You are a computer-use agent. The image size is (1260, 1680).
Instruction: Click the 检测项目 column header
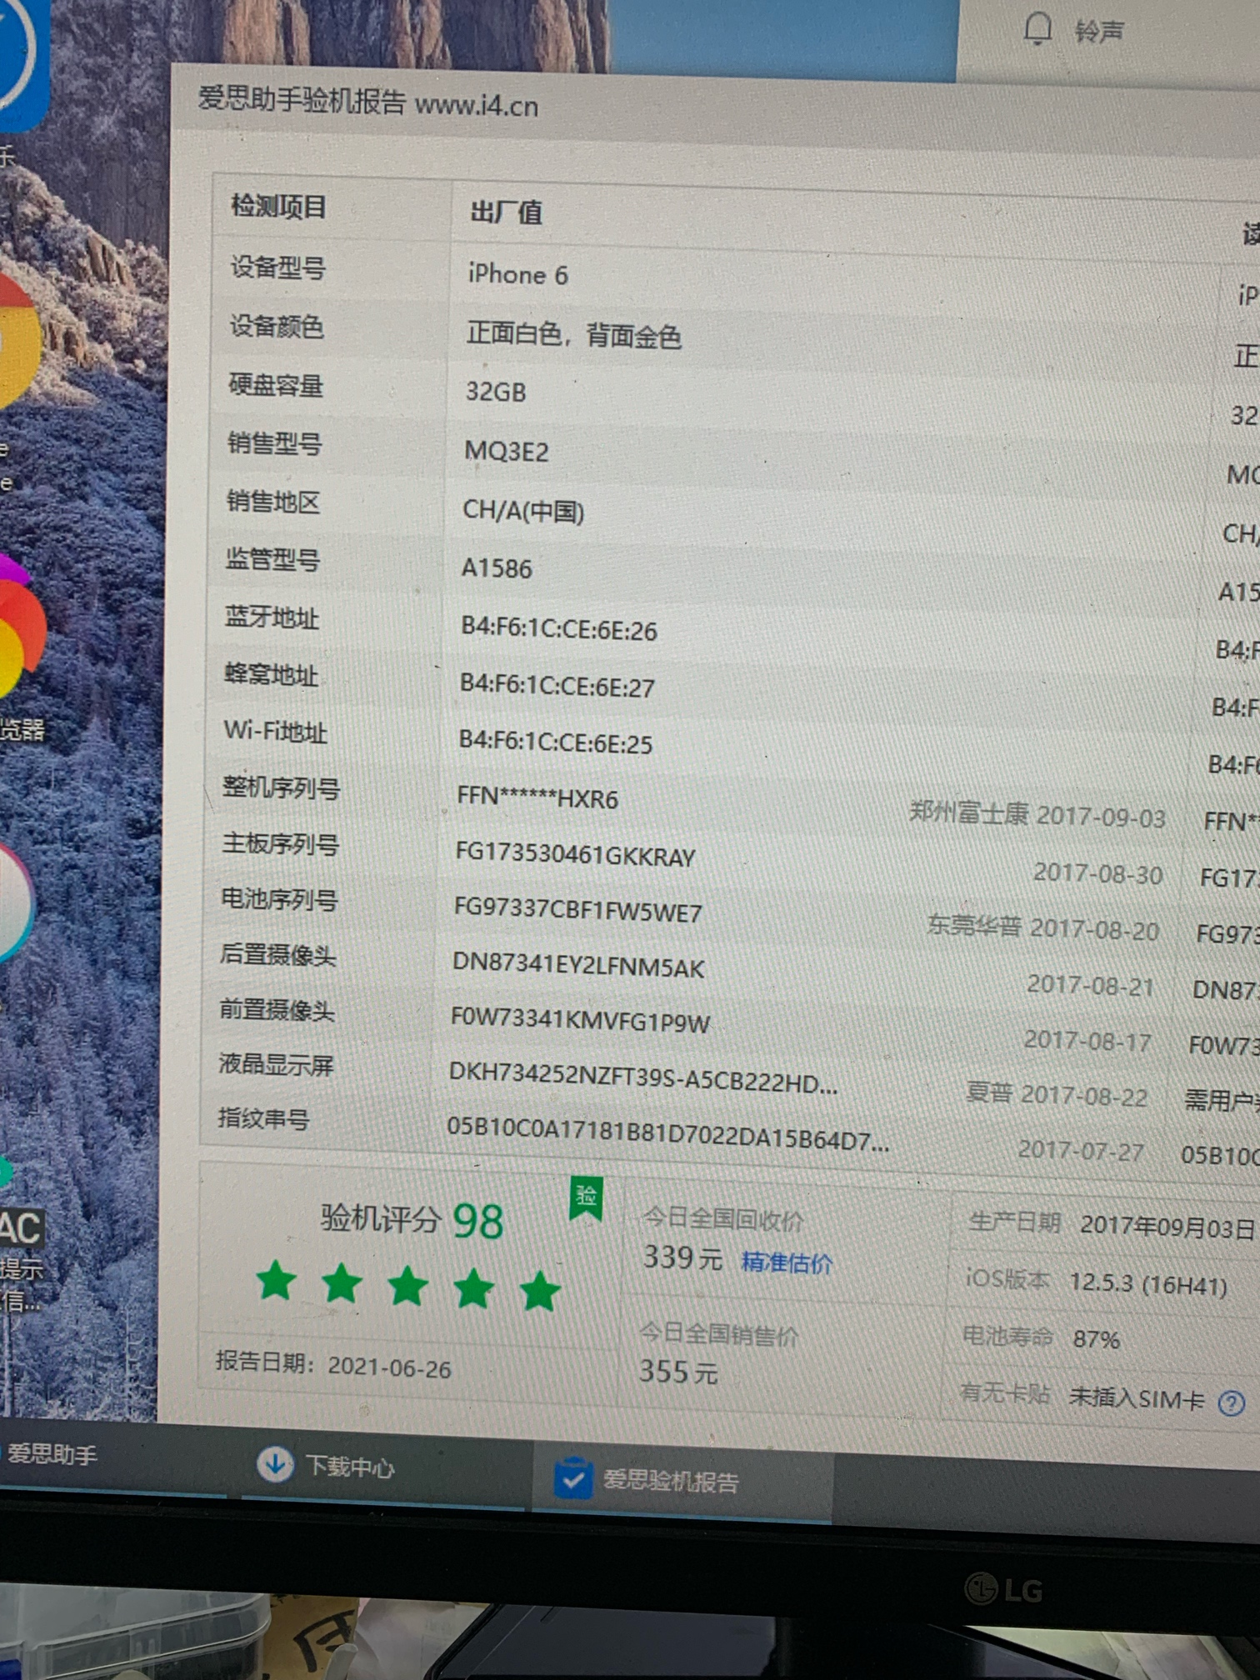tap(278, 206)
